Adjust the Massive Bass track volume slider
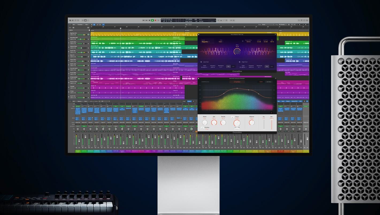Image resolution: width=380 pixels, height=215 pixels. tap(82, 48)
